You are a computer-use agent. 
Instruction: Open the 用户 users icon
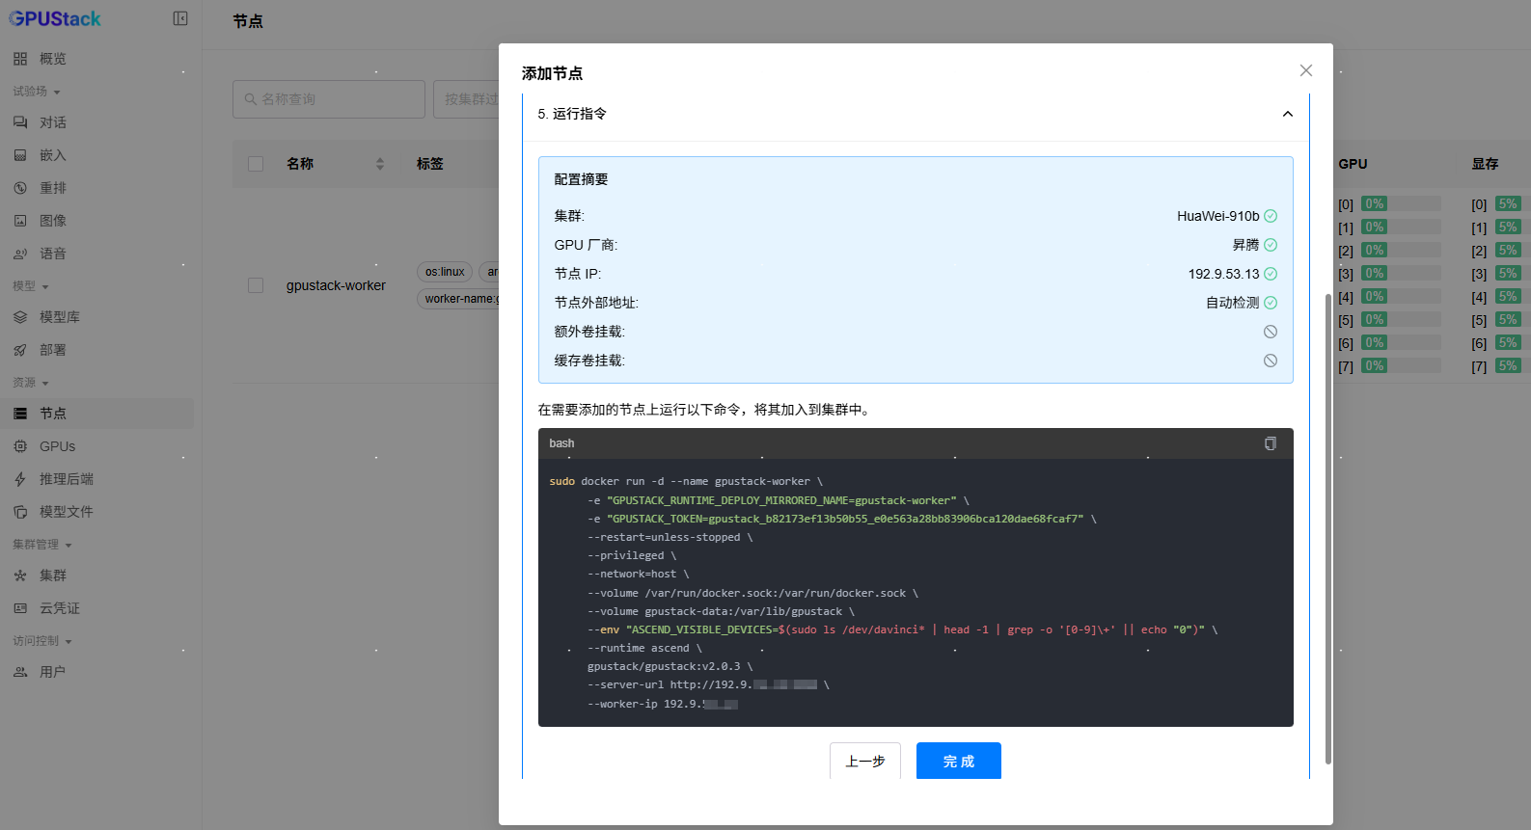point(20,672)
